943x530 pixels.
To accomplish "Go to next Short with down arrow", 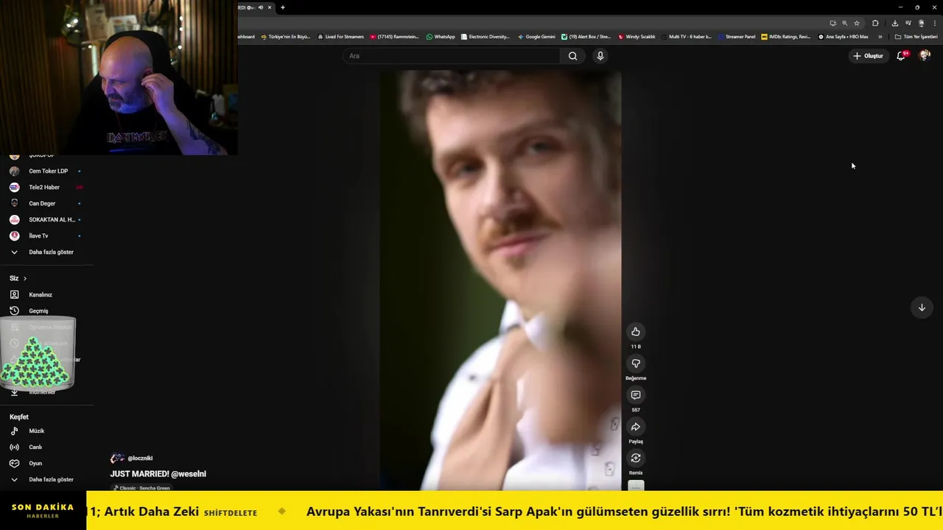I will click(922, 308).
